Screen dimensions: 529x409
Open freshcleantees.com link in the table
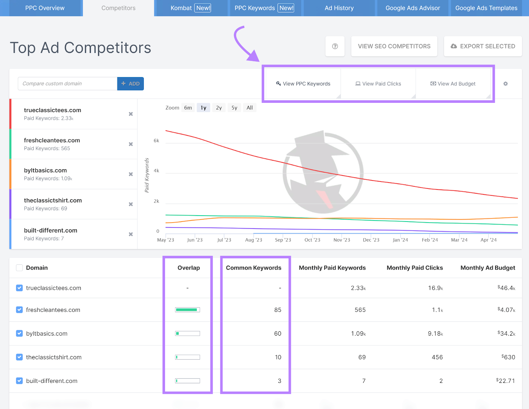click(x=53, y=310)
